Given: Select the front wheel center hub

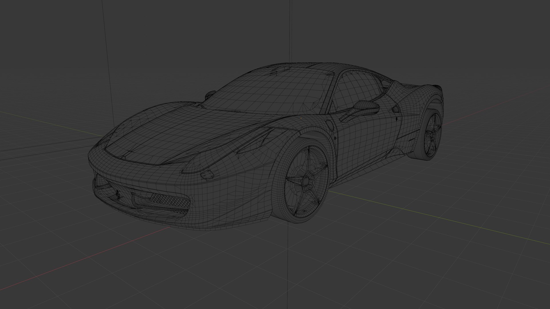Looking at the screenshot, I should pos(306,181).
